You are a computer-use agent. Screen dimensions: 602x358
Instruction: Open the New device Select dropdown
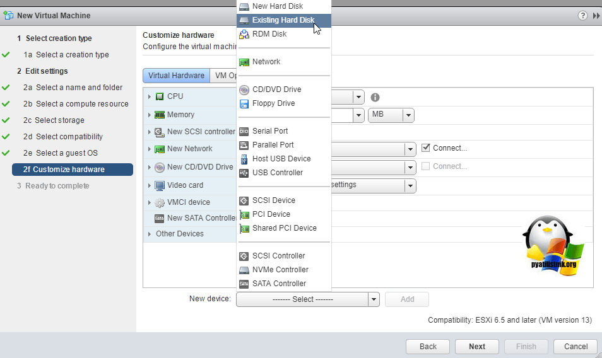click(x=307, y=299)
